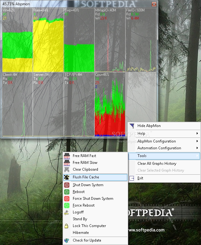Select Check for Update entry
This screenshot has width=201, height=245.
[x=95, y=240]
